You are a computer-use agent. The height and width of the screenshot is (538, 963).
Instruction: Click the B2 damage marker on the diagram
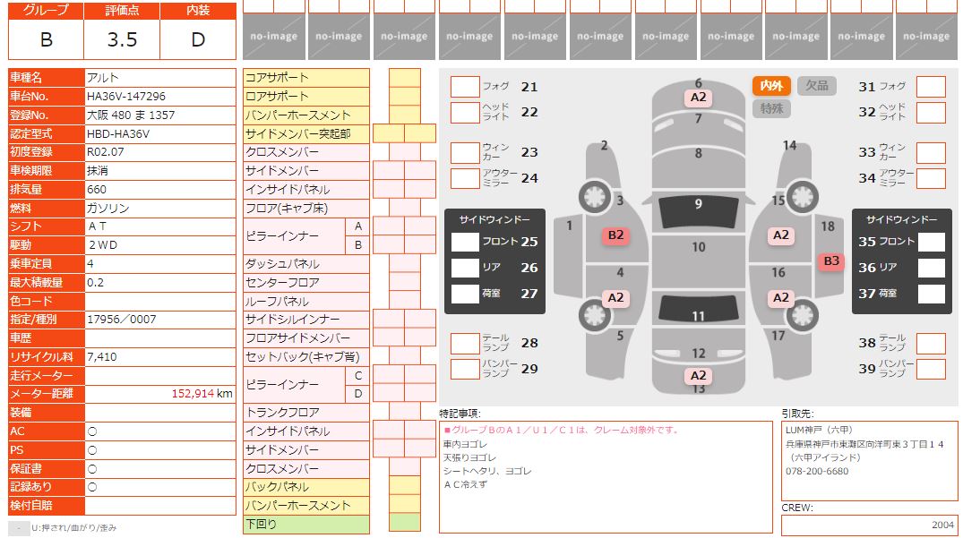coord(615,235)
